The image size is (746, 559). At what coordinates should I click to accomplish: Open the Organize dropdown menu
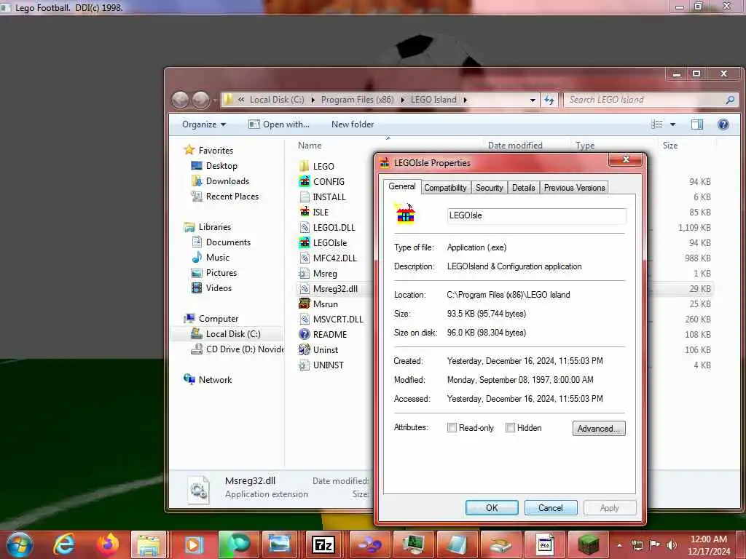(x=204, y=124)
